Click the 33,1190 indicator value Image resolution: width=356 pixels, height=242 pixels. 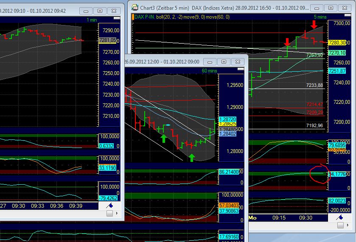pos(108,168)
